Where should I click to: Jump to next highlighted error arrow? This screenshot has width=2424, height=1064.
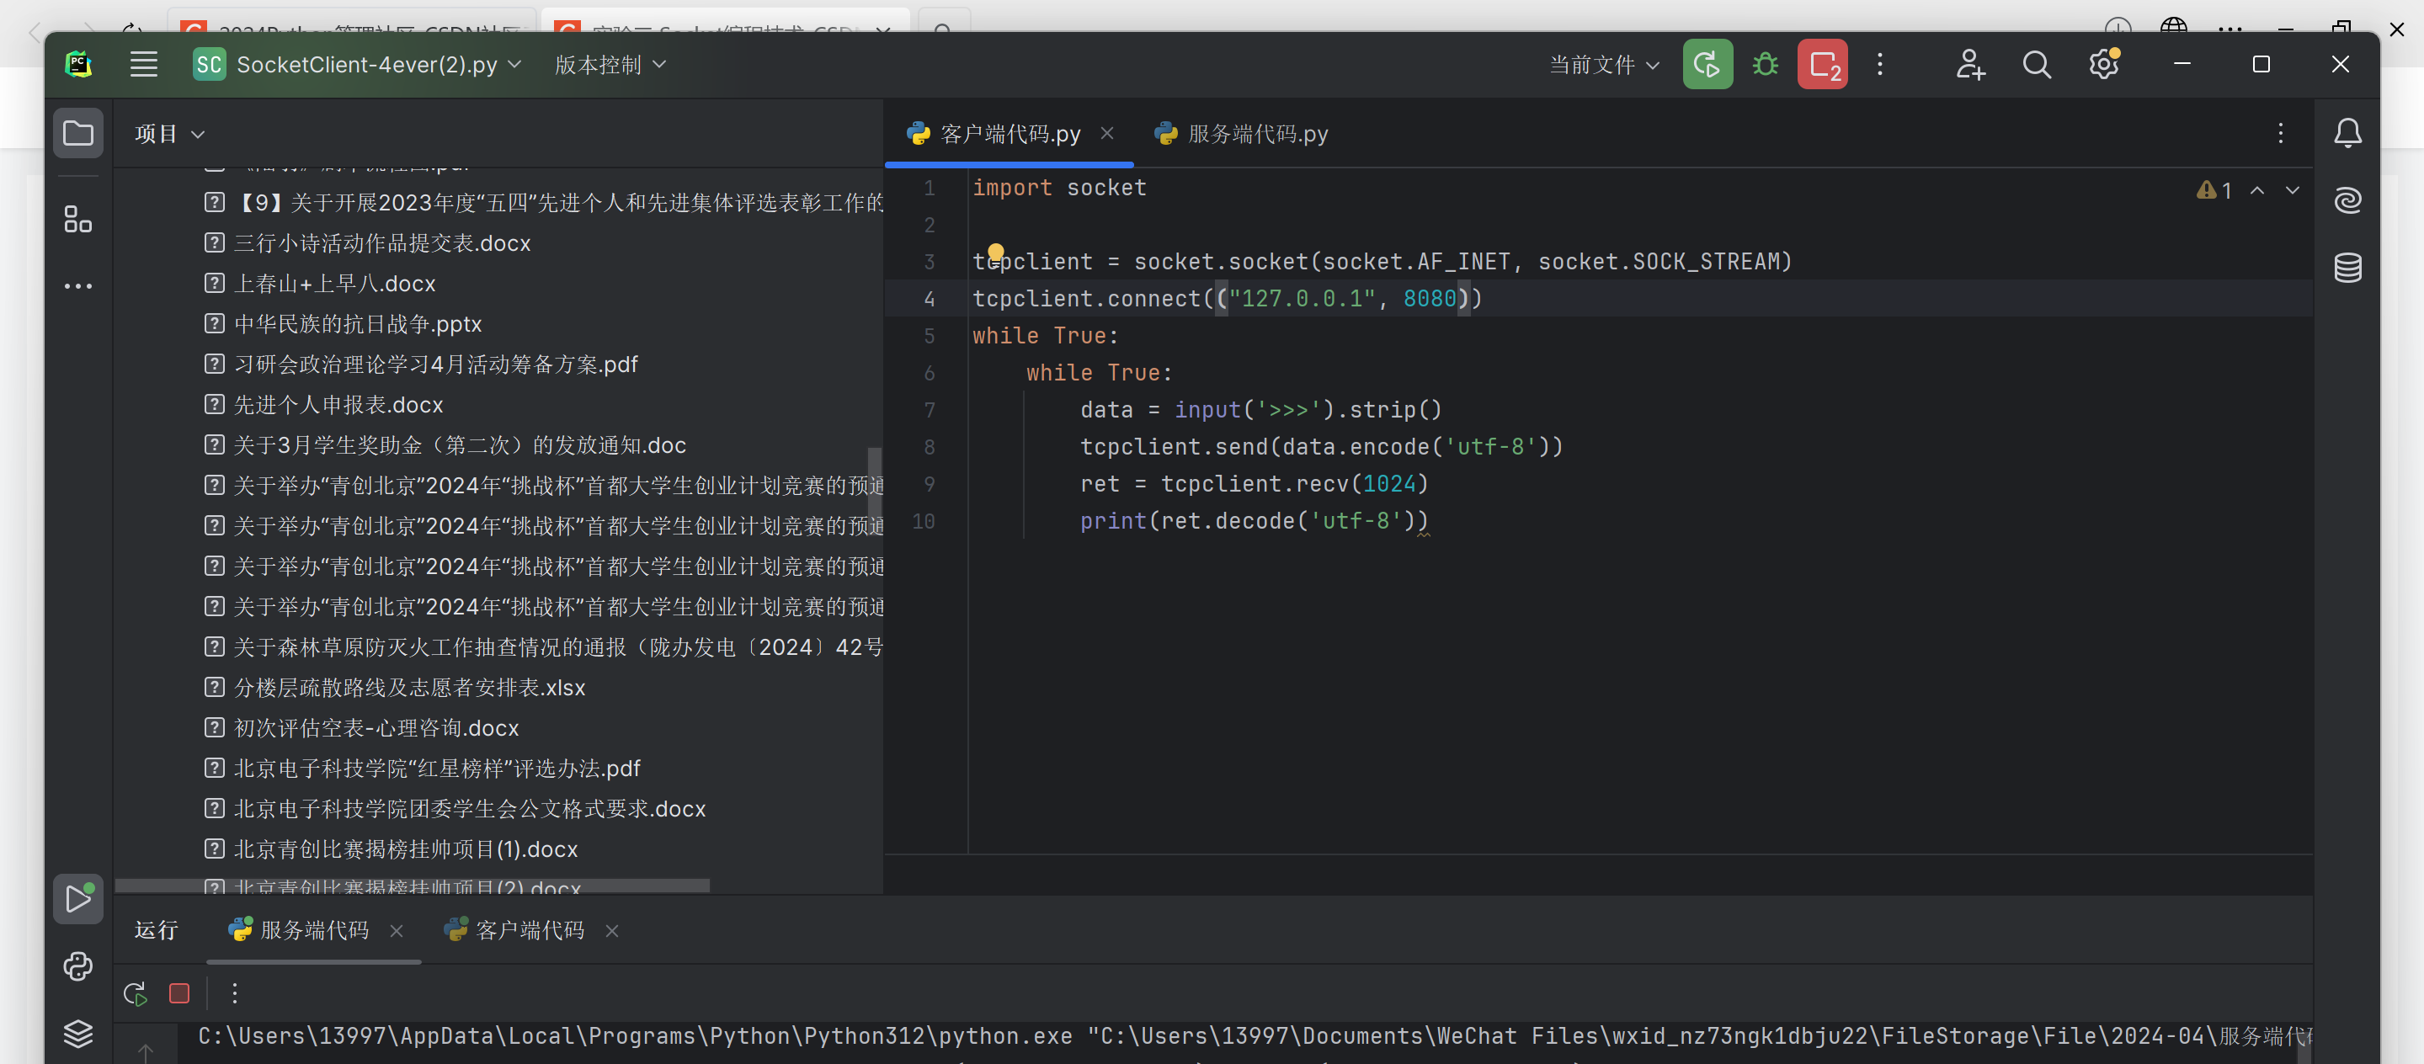[2293, 191]
